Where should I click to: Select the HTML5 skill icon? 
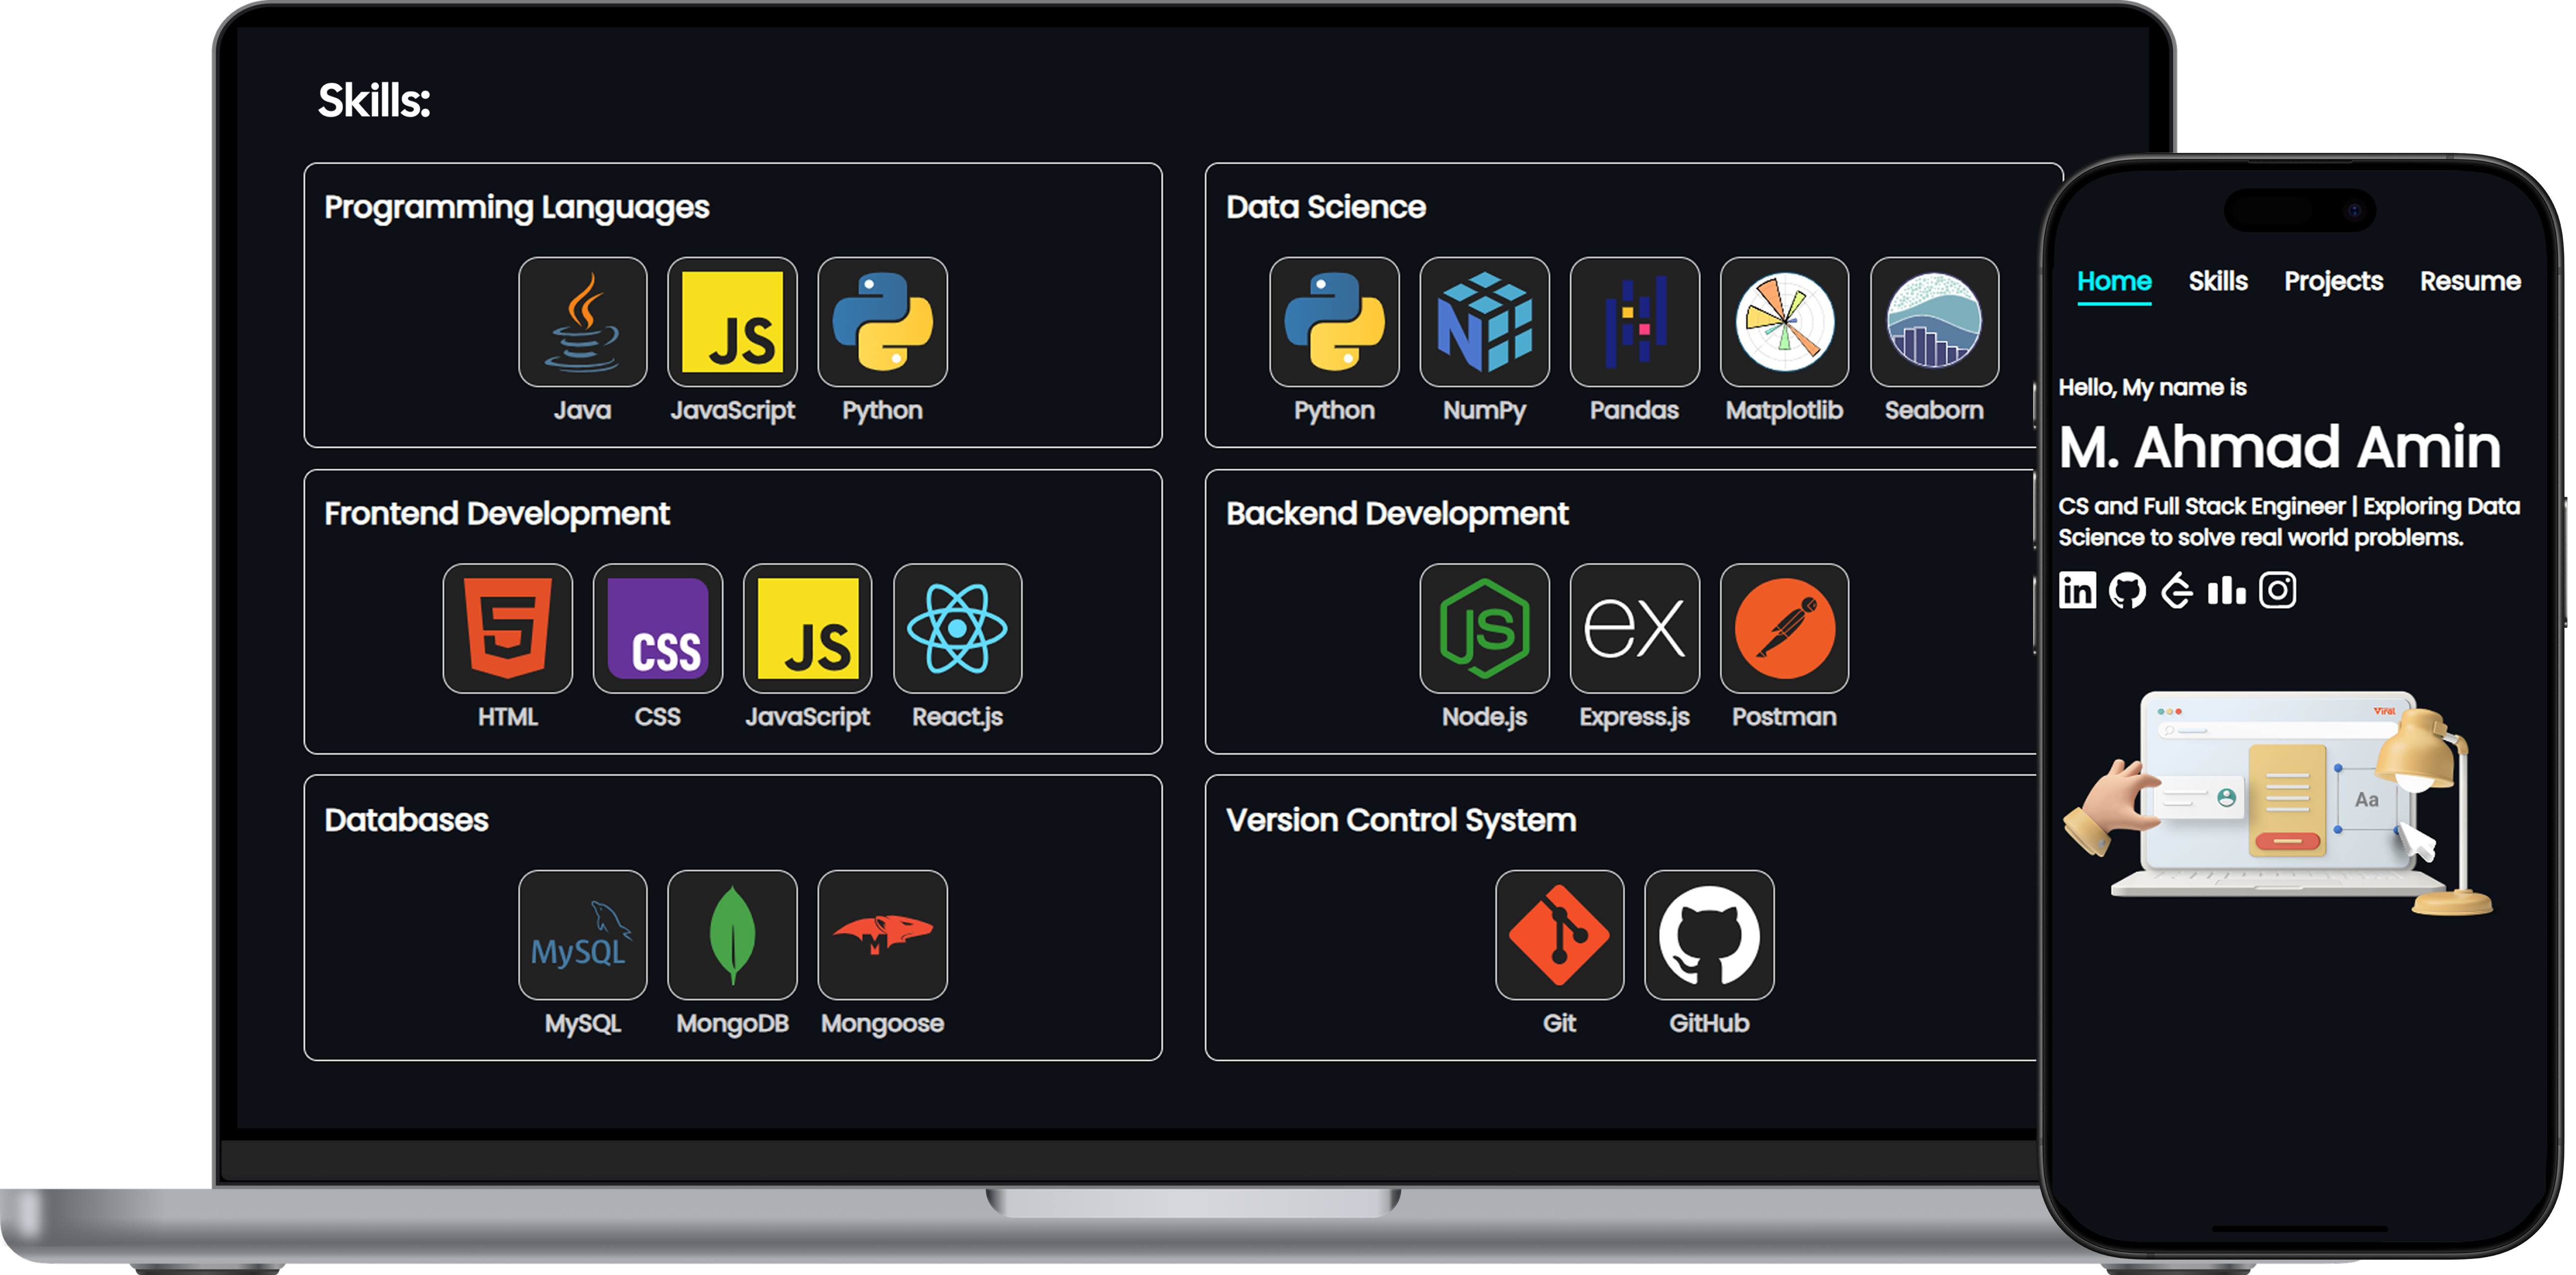[x=508, y=628]
